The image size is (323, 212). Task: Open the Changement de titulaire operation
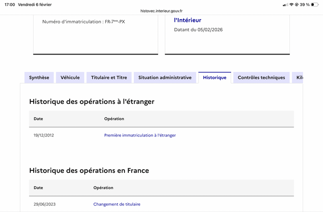point(117,204)
